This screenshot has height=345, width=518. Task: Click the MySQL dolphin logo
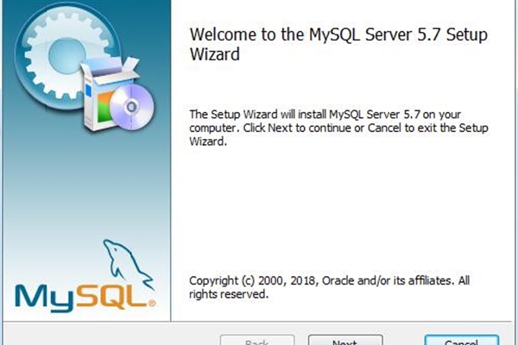click(x=127, y=264)
